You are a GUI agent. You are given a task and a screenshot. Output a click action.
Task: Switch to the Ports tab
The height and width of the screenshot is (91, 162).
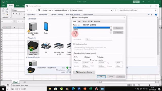(79, 22)
